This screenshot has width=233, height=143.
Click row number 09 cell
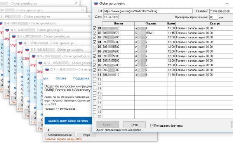click(99, 65)
